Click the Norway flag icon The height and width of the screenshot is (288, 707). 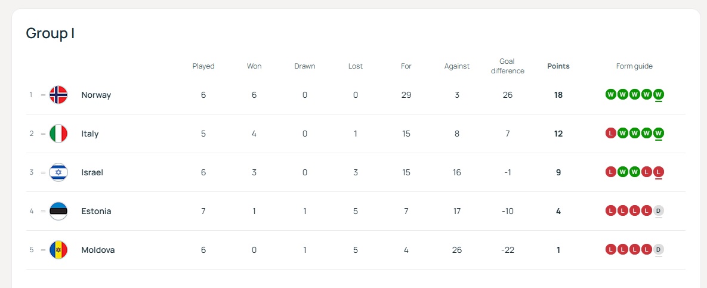(x=58, y=95)
